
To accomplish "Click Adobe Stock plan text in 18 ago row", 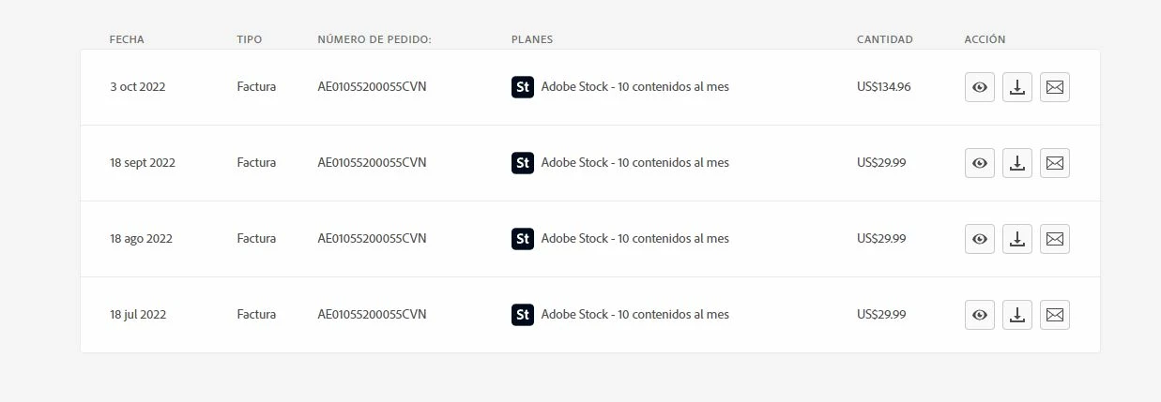I will pos(634,239).
